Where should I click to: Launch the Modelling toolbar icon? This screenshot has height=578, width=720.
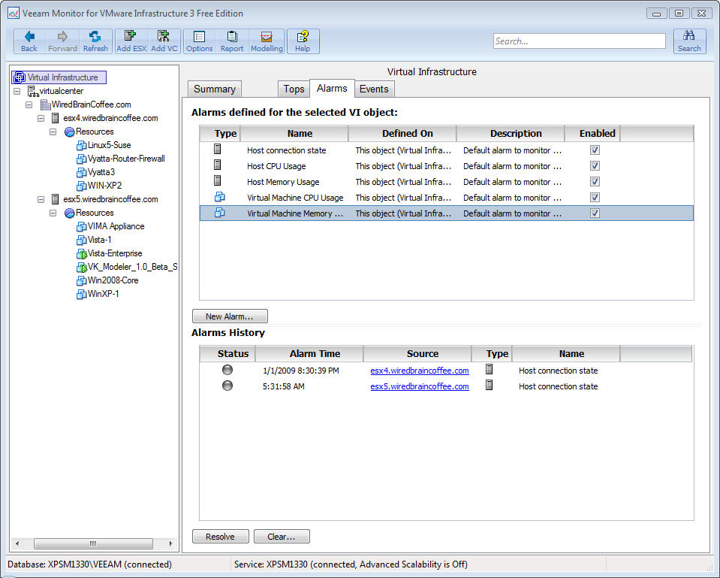(x=267, y=41)
